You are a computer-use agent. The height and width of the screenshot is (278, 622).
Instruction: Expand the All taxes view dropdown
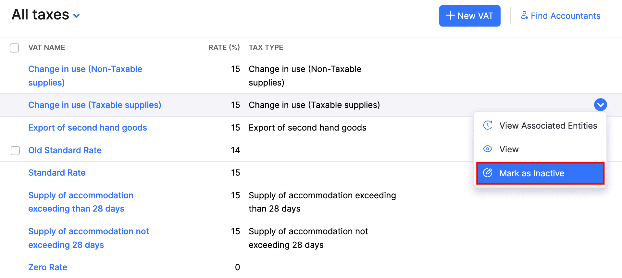(x=77, y=16)
